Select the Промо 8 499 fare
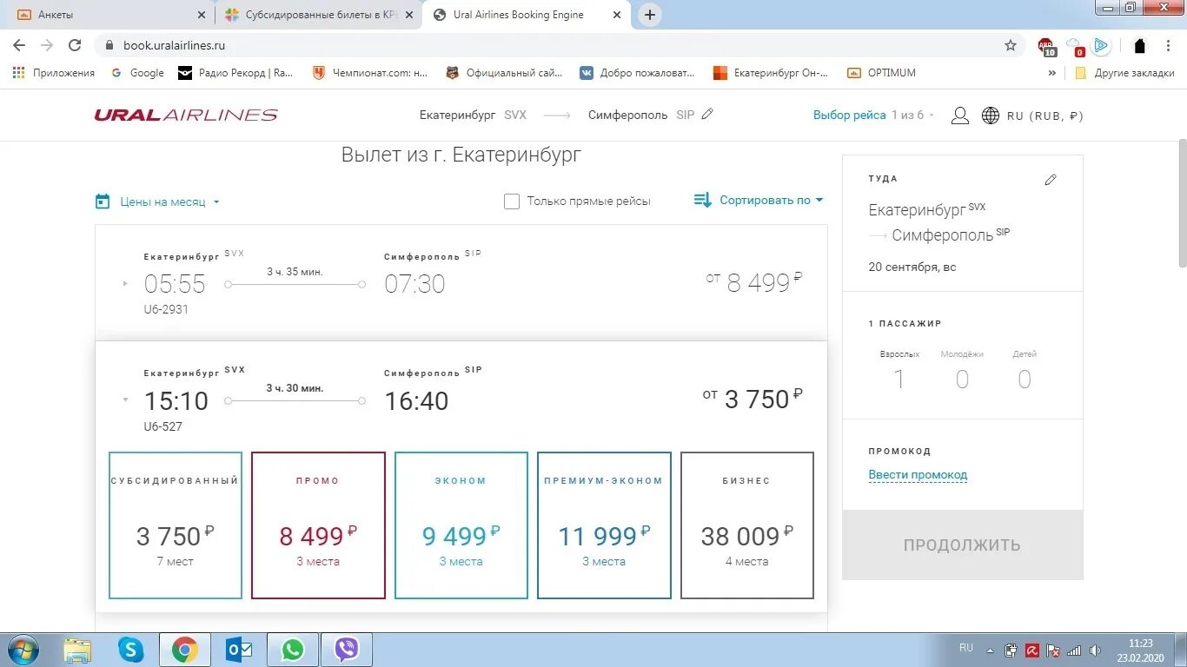The width and height of the screenshot is (1187, 667). (318, 525)
